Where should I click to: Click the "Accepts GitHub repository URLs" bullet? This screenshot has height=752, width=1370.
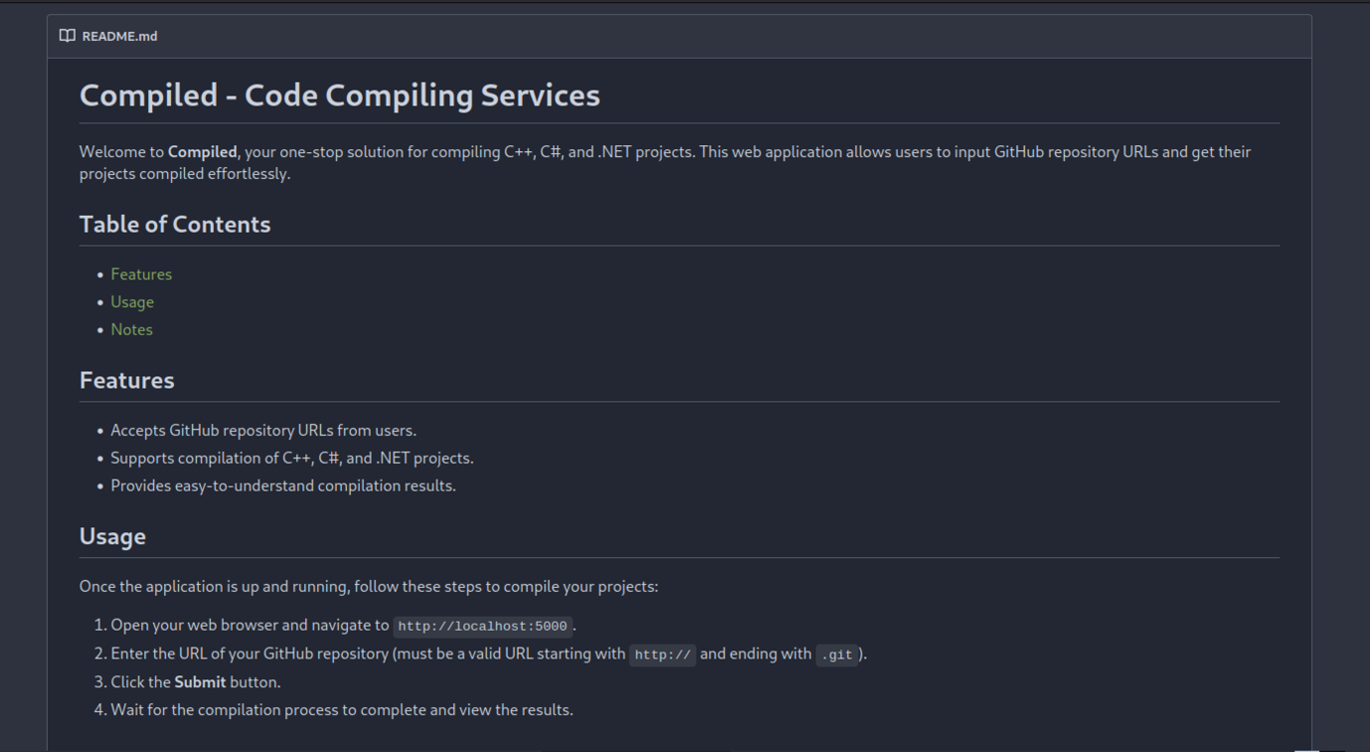[x=263, y=431]
